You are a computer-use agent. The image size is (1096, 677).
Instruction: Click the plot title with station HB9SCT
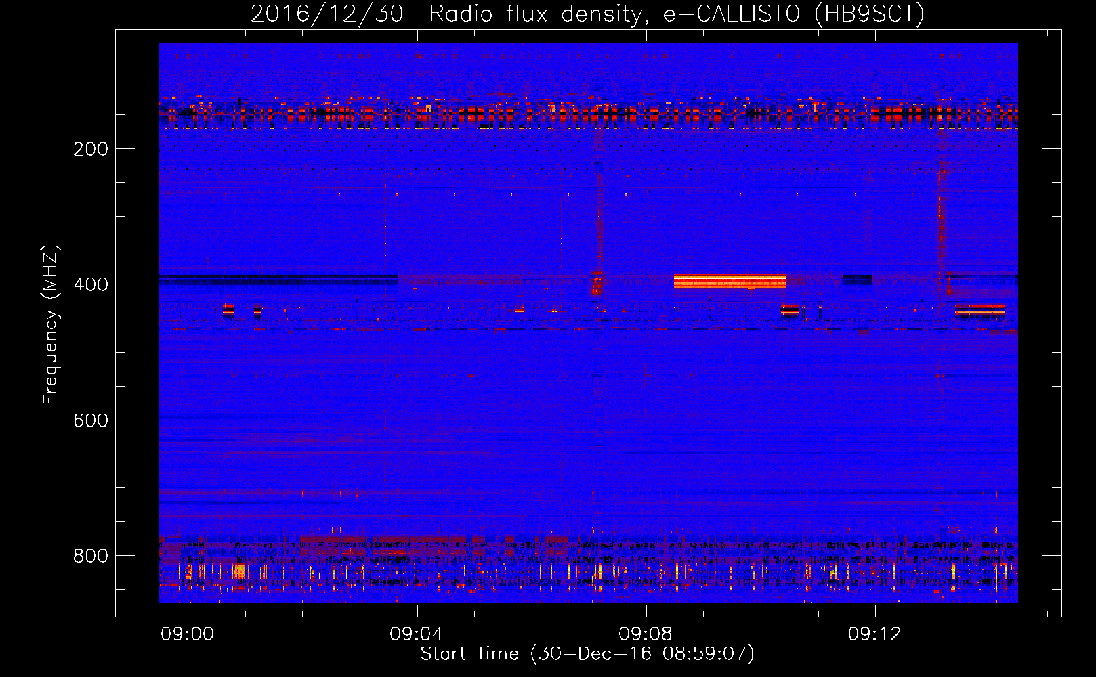coord(587,14)
